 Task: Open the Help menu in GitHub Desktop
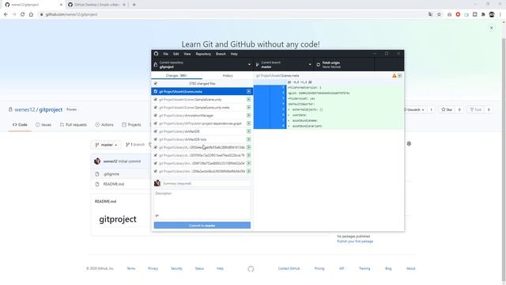pyautogui.click(x=234, y=54)
